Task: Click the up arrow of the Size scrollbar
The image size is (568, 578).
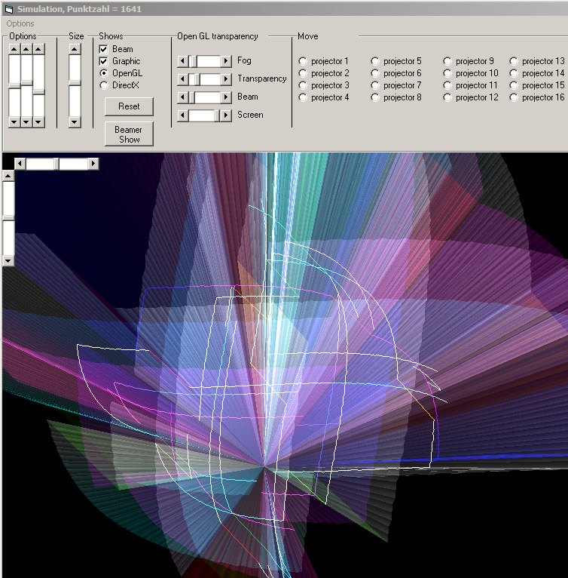Action: [x=75, y=49]
